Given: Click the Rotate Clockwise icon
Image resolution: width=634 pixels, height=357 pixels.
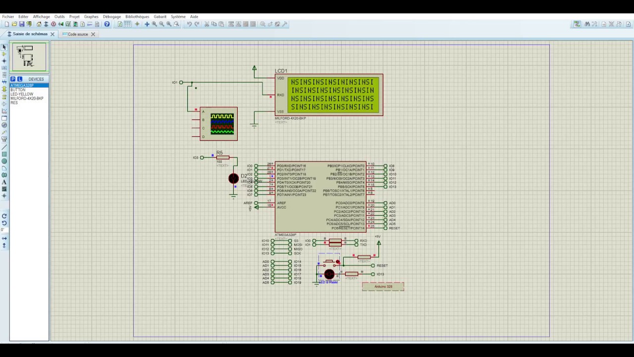Looking at the screenshot, I should pyautogui.click(x=4, y=216).
